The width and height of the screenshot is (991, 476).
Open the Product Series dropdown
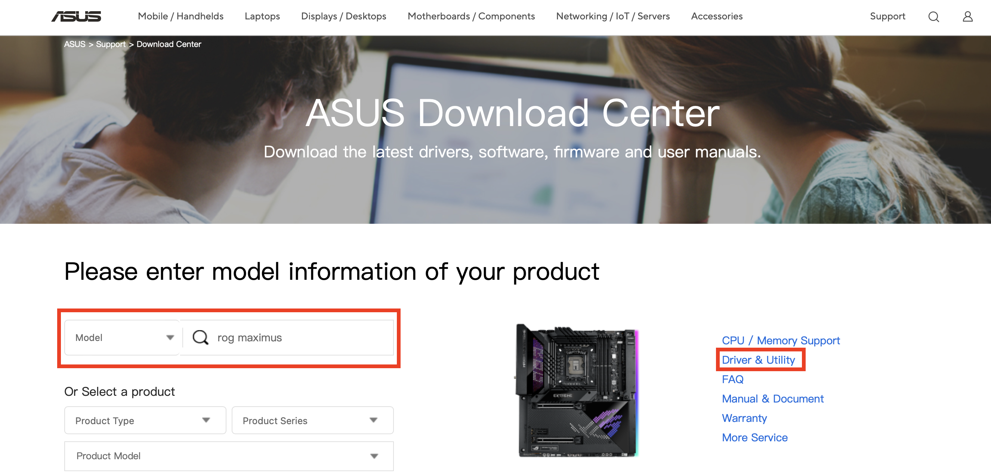312,420
